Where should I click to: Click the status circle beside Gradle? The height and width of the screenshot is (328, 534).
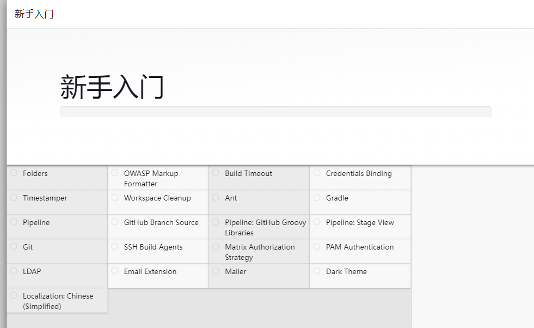[317, 197]
